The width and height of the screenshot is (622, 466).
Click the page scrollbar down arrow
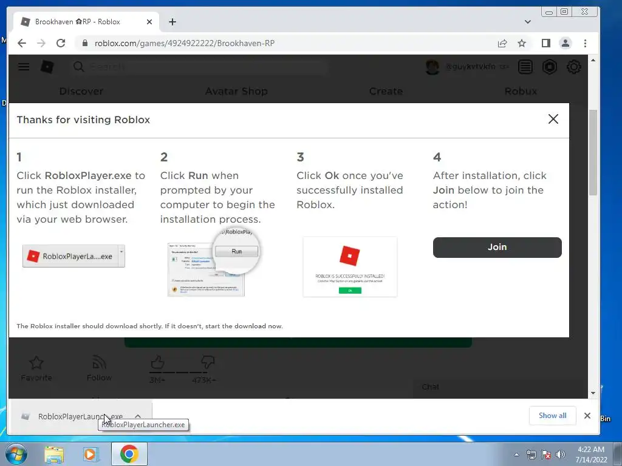[x=593, y=393]
